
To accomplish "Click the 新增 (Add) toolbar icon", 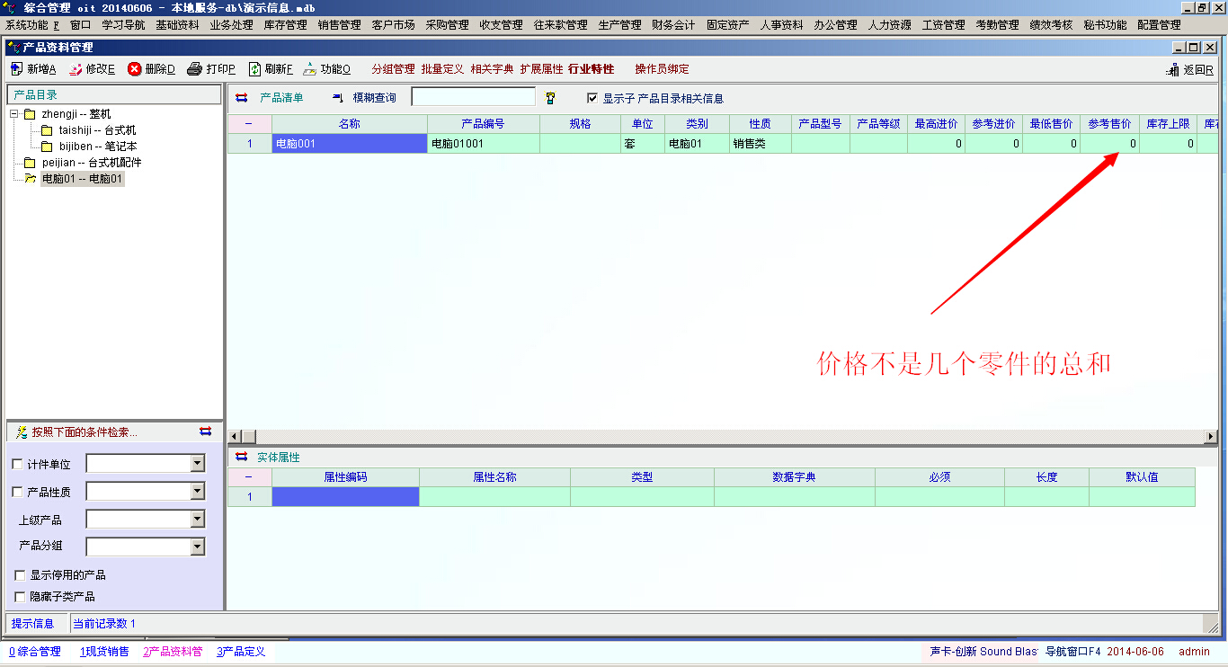I will [17, 69].
